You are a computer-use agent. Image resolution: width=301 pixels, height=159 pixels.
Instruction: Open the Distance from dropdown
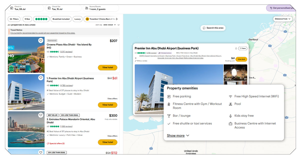(282, 19)
